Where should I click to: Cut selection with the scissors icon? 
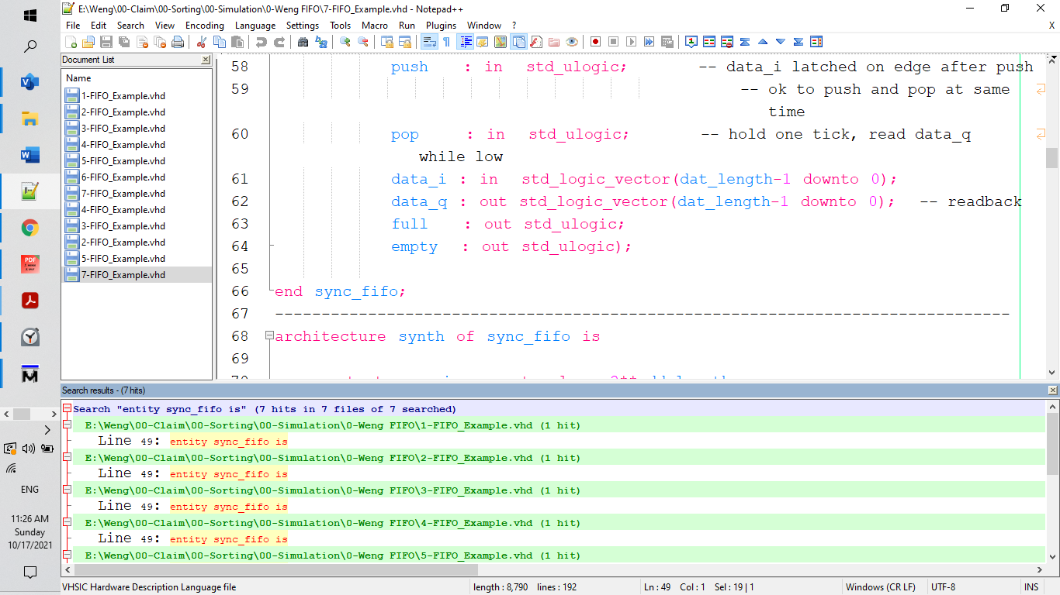coord(202,42)
